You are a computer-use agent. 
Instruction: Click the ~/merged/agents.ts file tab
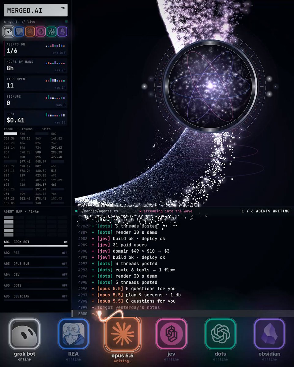[99, 211]
